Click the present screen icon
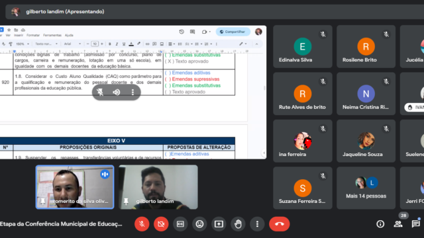The image size is (424, 238). click(x=219, y=224)
